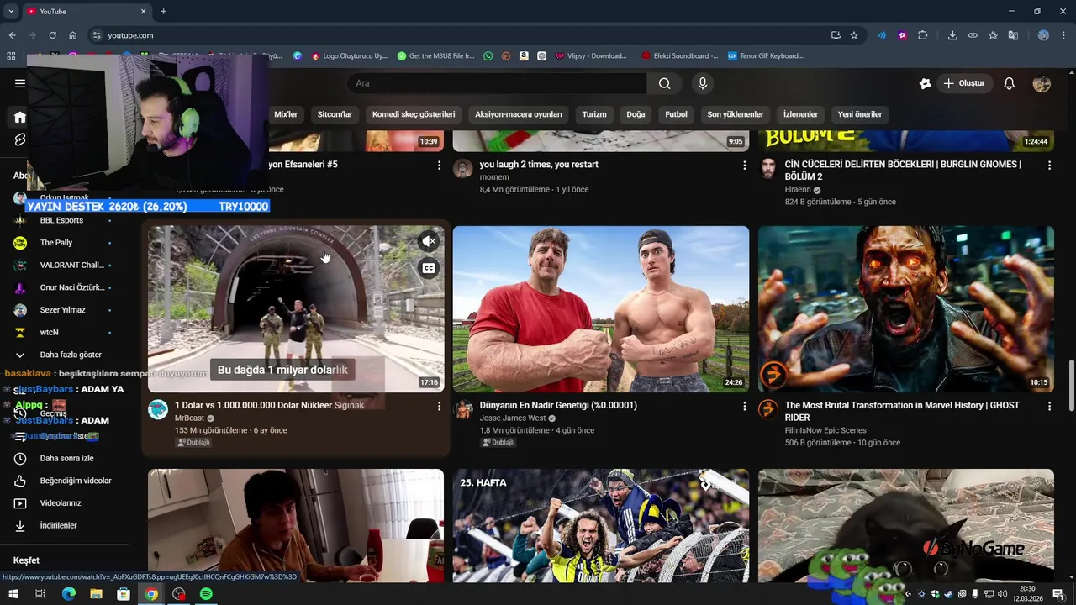Open wtcN subscription
1076x605 pixels.
coord(50,332)
